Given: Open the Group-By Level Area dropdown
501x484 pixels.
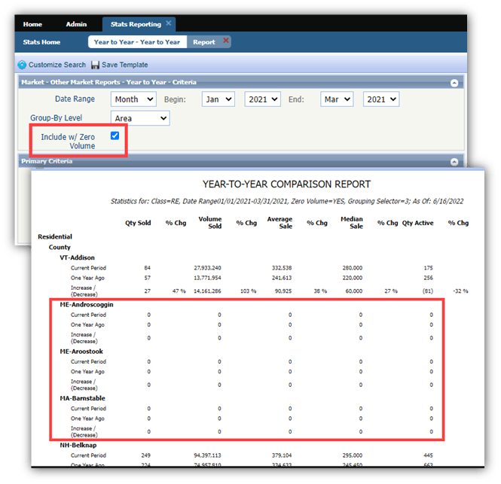Looking at the screenshot, I should coord(140,118).
